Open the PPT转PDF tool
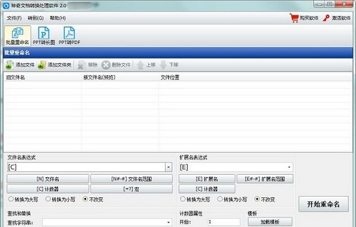 [69, 36]
